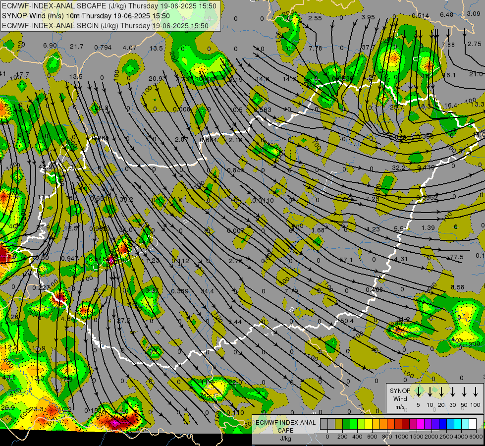Image resolution: width=485 pixels, height=446 pixels.
Task: Pick the pure cyan CAPE color swatch
Action: pyautogui.click(x=457, y=424)
